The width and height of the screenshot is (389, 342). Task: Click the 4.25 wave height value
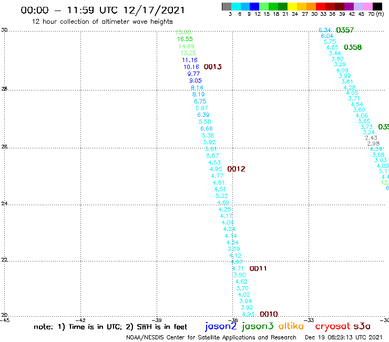pyautogui.click(x=225, y=209)
